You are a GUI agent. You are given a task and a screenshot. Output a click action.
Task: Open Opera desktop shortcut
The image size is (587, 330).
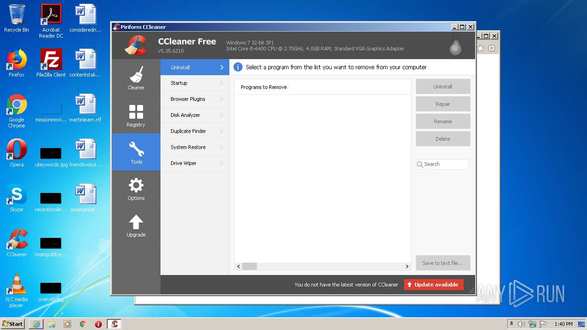point(17,153)
